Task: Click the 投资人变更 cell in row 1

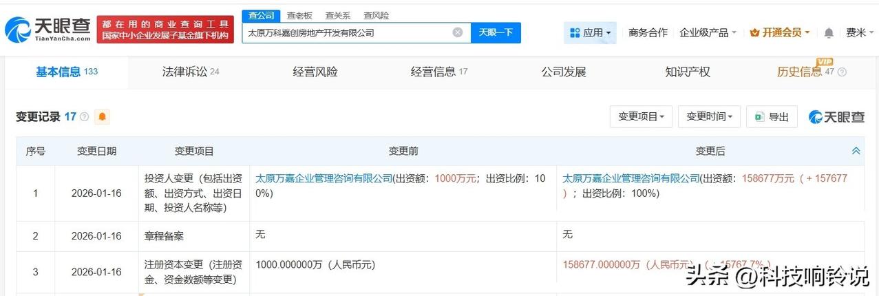Action: tap(193, 193)
